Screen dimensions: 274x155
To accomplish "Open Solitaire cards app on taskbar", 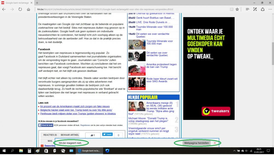I will 63,151.
